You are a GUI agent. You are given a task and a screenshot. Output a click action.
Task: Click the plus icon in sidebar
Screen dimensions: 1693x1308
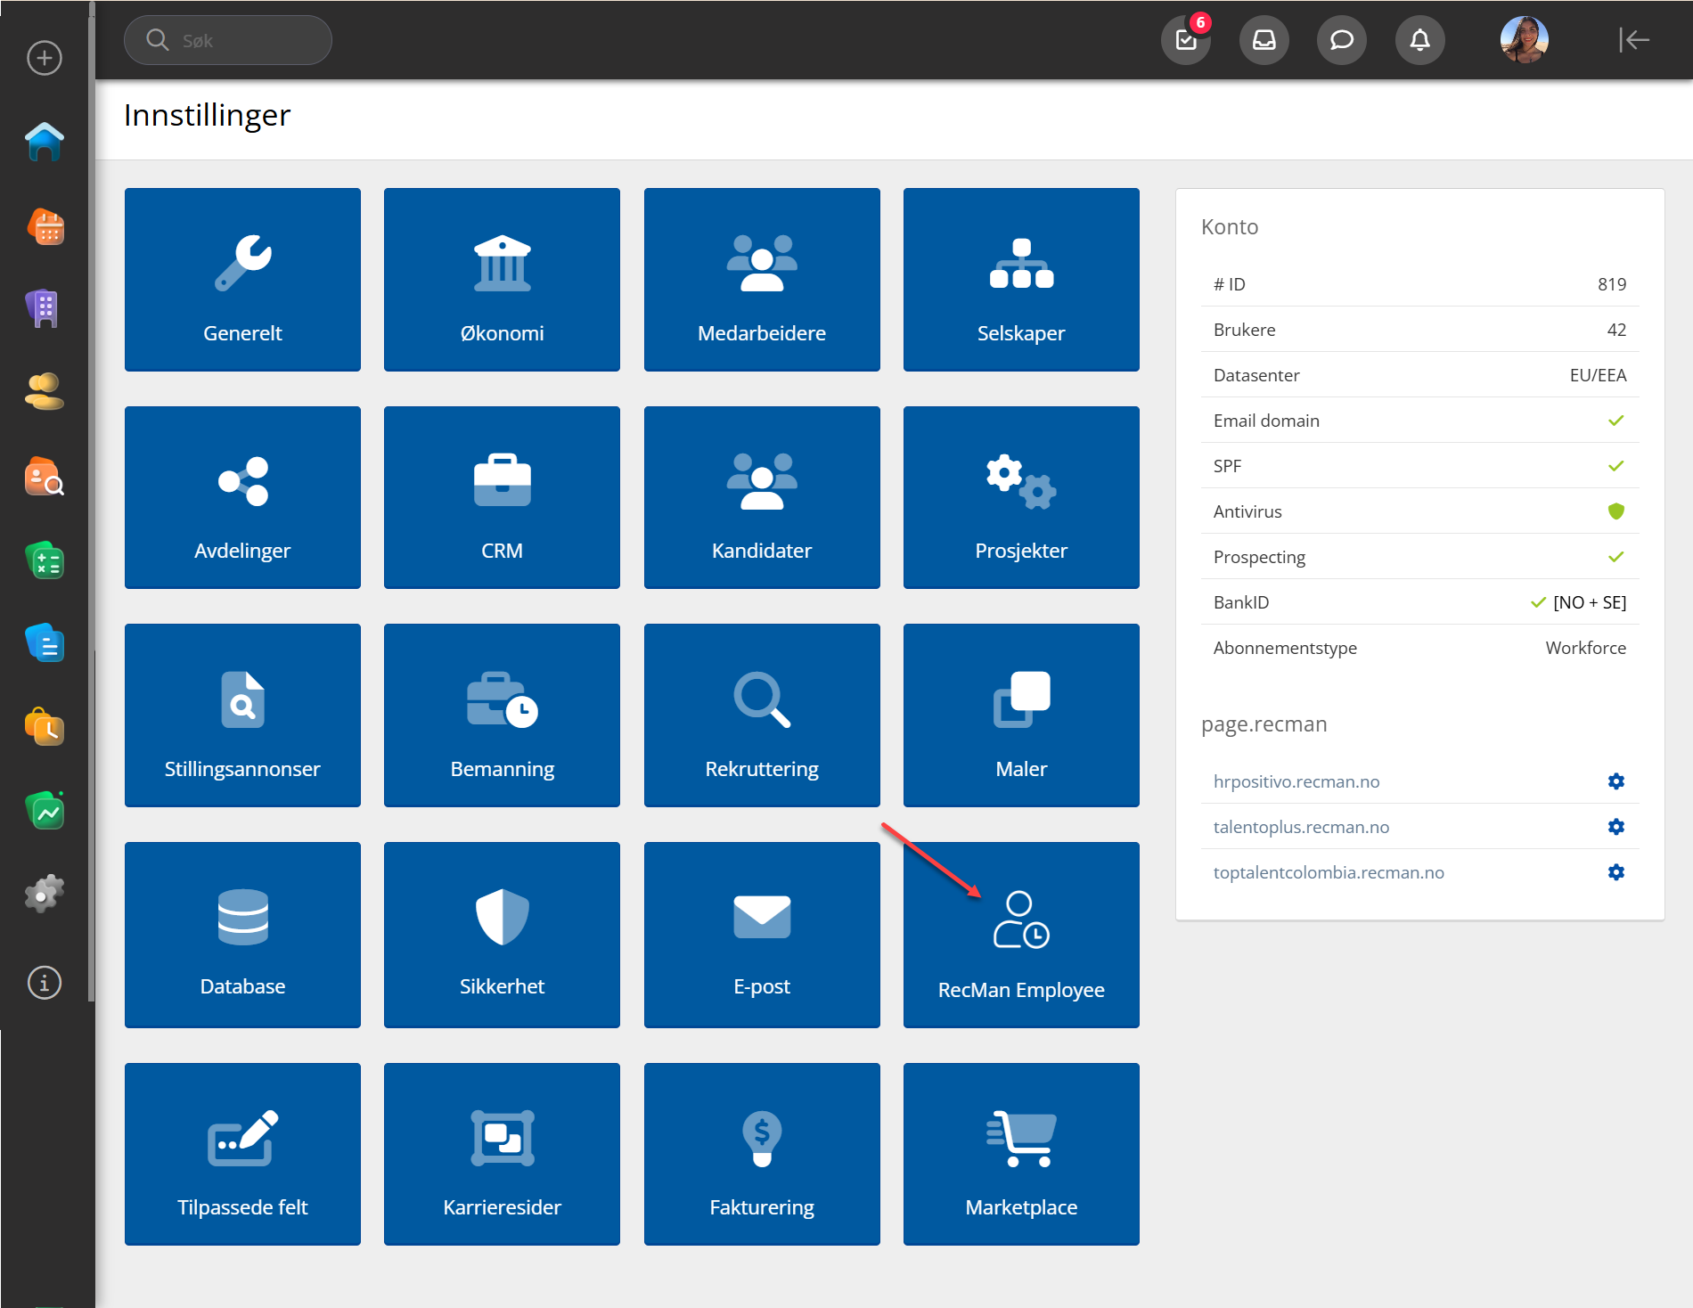[45, 58]
